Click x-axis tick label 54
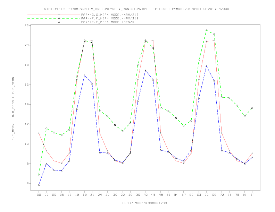Screen dimensions: 275x212 [x=176, y=195]
